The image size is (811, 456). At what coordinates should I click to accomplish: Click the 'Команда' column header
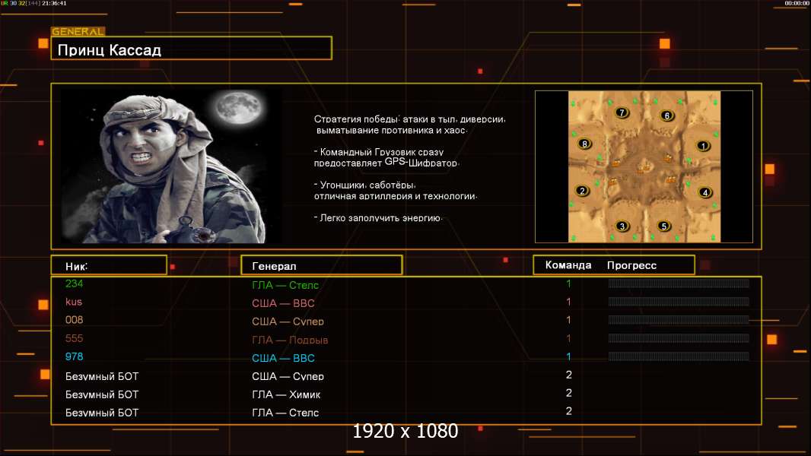(568, 265)
